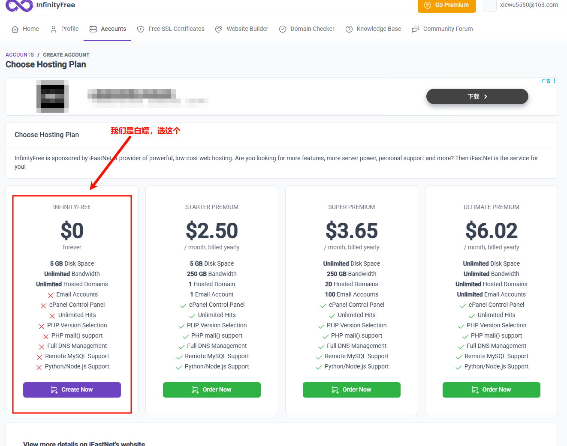Click the user avatar thumbnail
This screenshot has width=567, height=446.
tap(489, 5)
